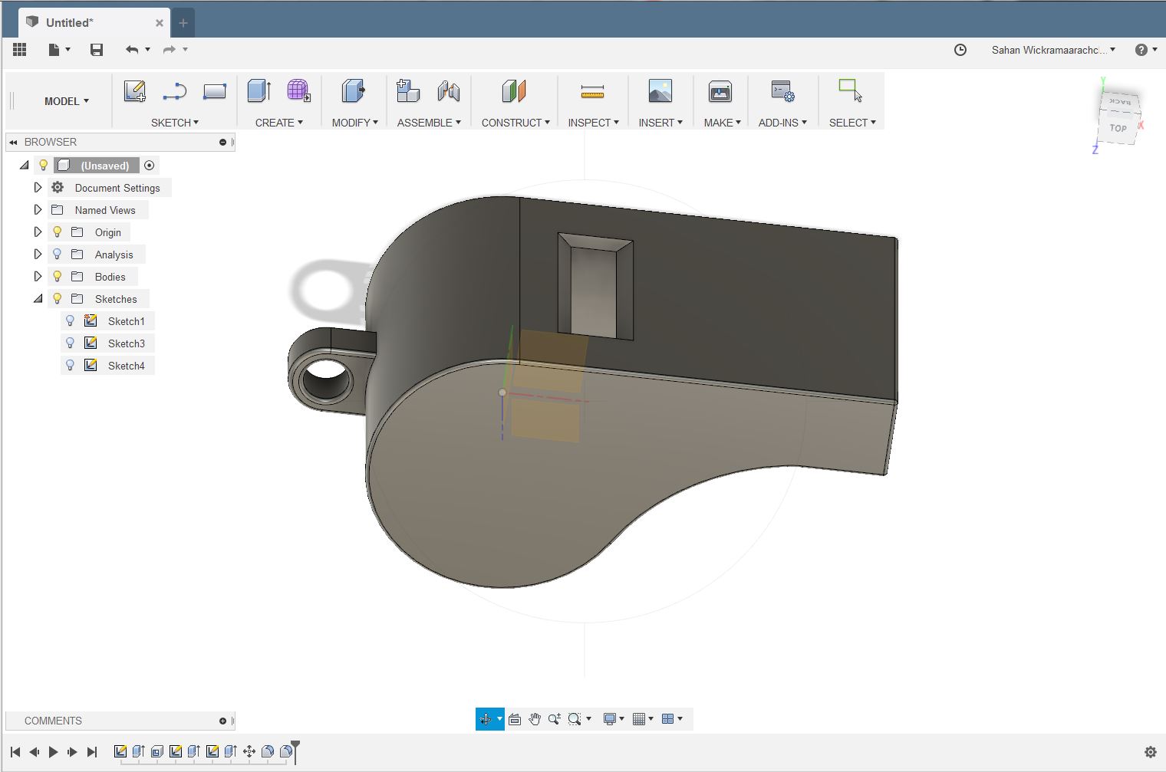Open the 3D Print make icon
The height and width of the screenshot is (772, 1166).
(x=720, y=91)
